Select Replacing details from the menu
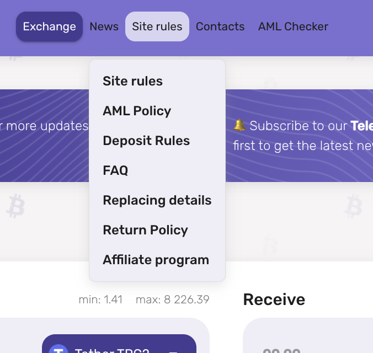The width and height of the screenshot is (373, 353). click(157, 200)
